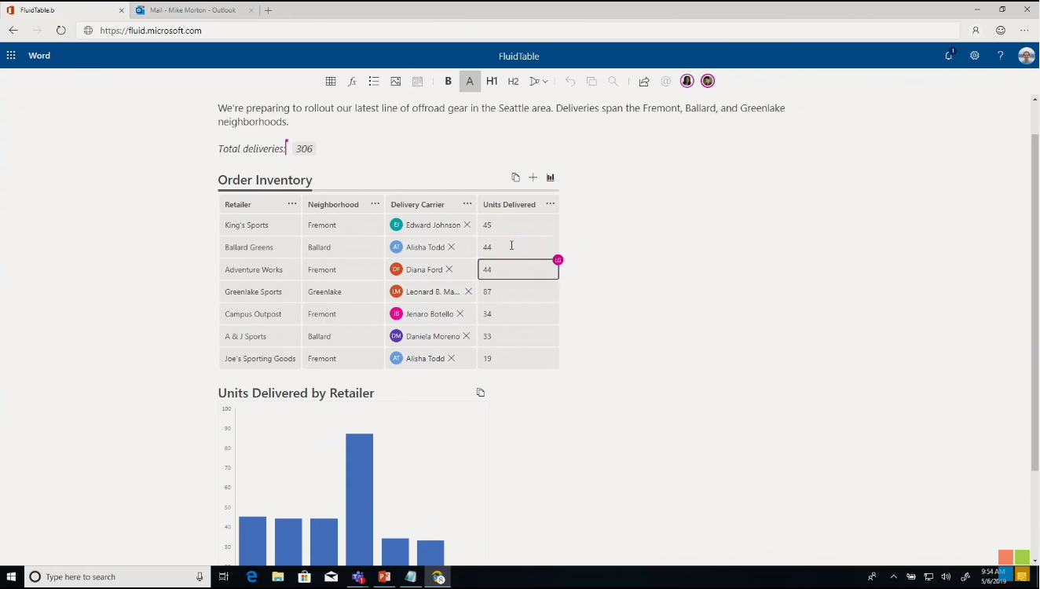The image size is (1040, 589).
Task: Remove Edward Johnson from Delivery Carrier
Action: pos(467,225)
